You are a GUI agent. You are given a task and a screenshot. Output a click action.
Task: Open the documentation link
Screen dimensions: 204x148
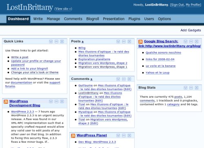[22, 83]
